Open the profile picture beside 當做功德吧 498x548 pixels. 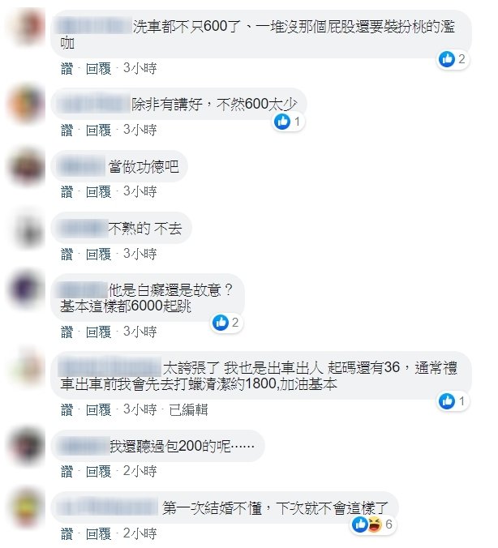[27, 167]
